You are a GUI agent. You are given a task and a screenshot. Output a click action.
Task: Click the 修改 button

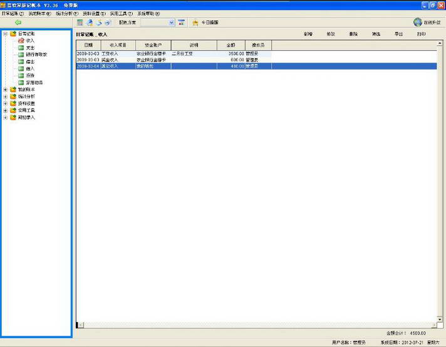(x=331, y=34)
